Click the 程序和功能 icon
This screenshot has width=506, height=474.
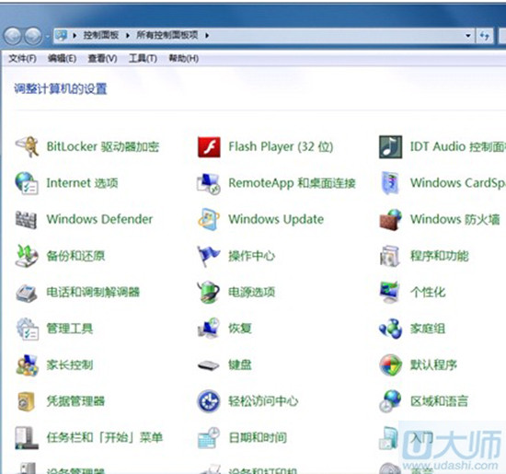pyautogui.click(x=390, y=256)
